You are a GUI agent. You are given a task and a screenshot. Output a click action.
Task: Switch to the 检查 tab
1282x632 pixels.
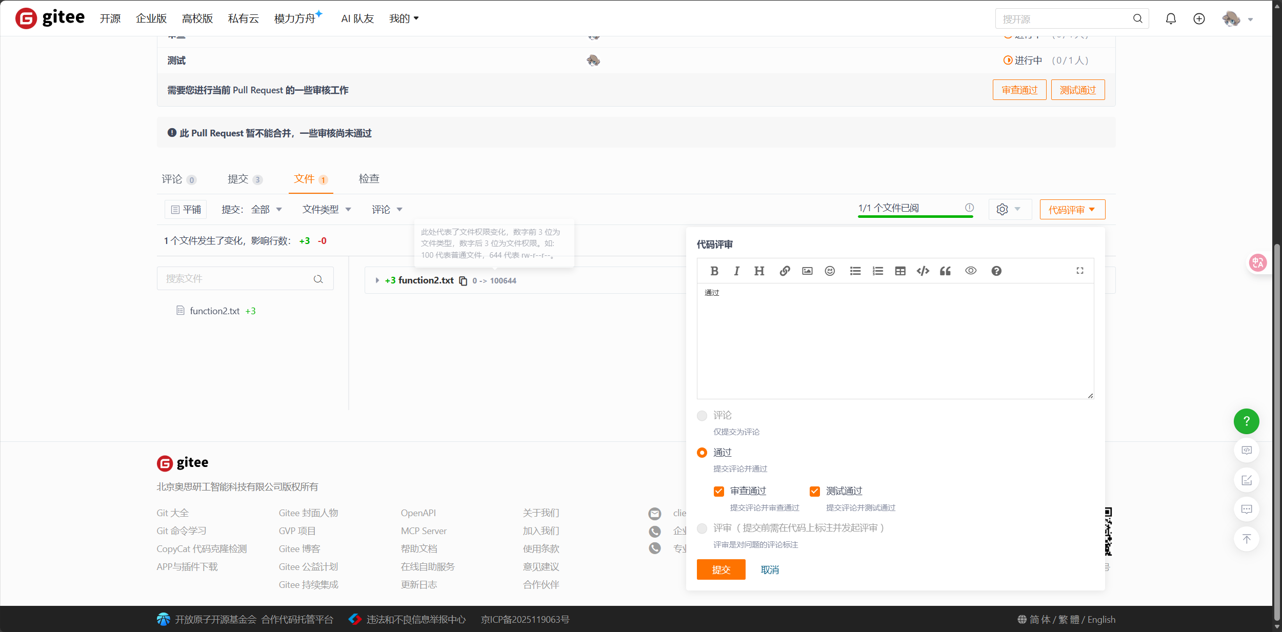369,179
